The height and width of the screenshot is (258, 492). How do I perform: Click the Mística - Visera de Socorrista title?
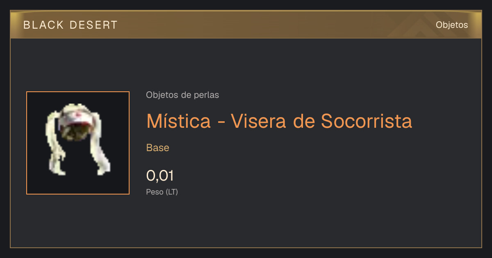tap(279, 121)
